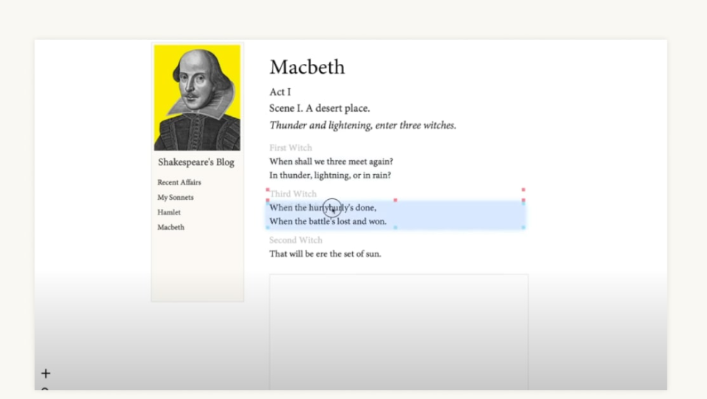Click the Shakespeare portrait image
This screenshot has height=399, width=707.
click(197, 97)
